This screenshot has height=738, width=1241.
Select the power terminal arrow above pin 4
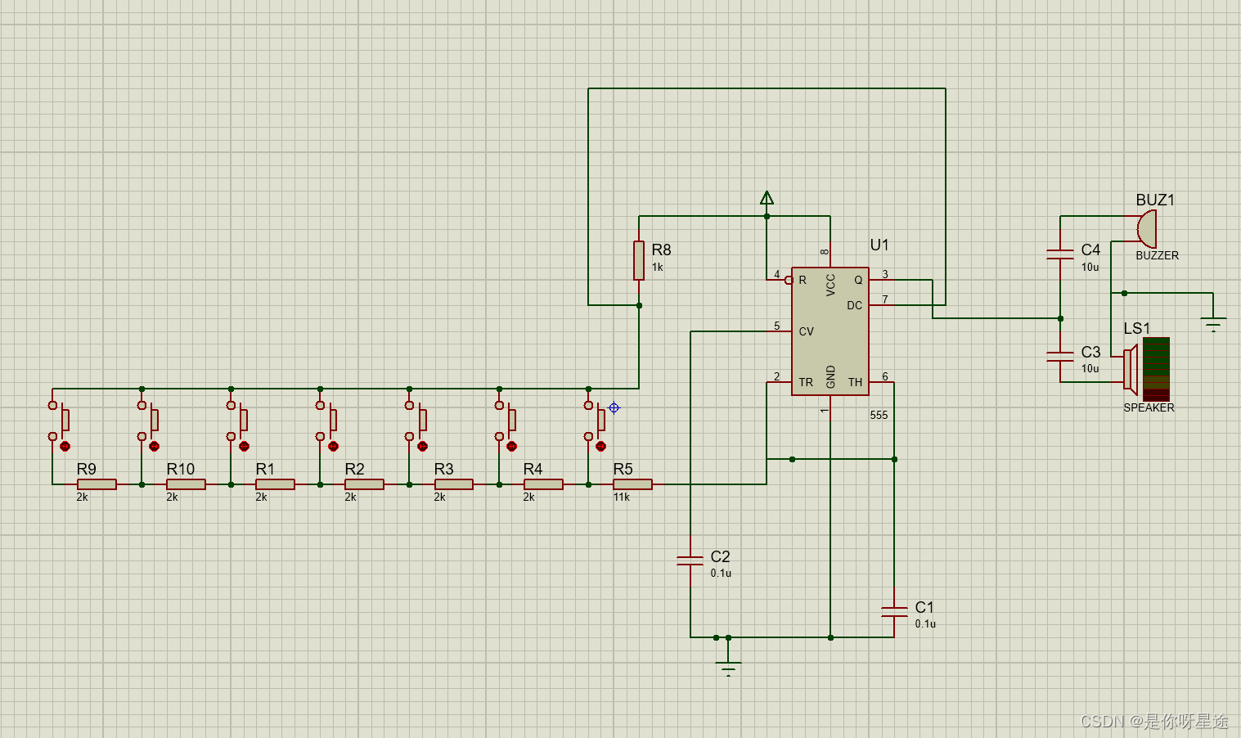click(767, 197)
